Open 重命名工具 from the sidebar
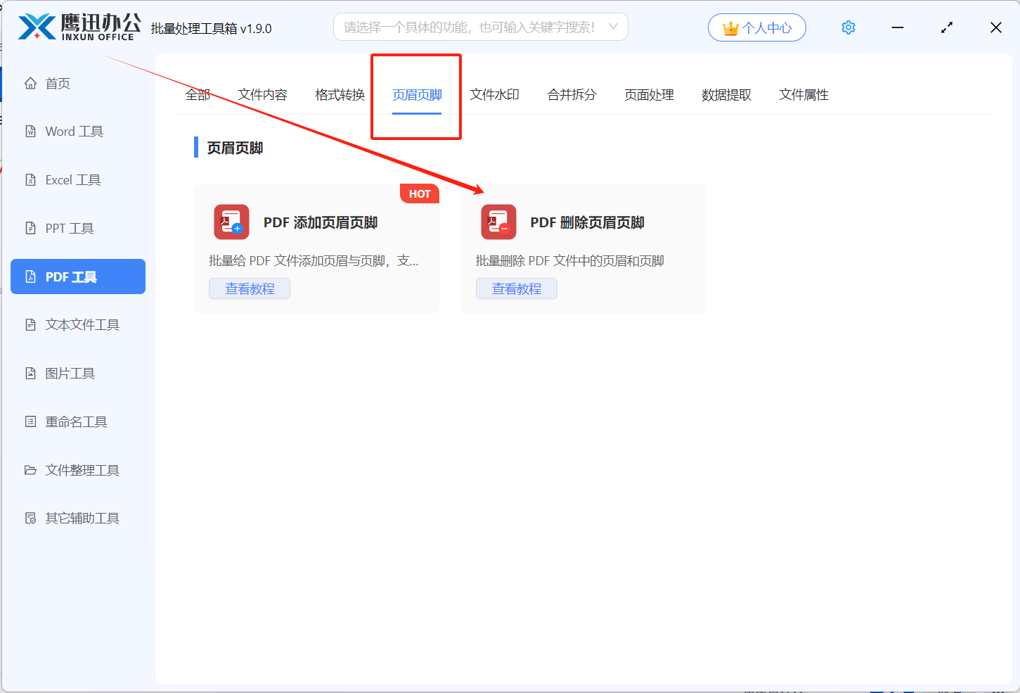The width and height of the screenshot is (1020, 693). (76, 421)
